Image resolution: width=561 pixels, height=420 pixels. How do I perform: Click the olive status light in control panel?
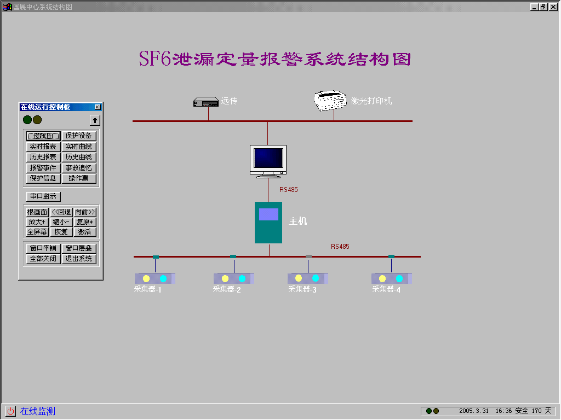tap(37, 120)
